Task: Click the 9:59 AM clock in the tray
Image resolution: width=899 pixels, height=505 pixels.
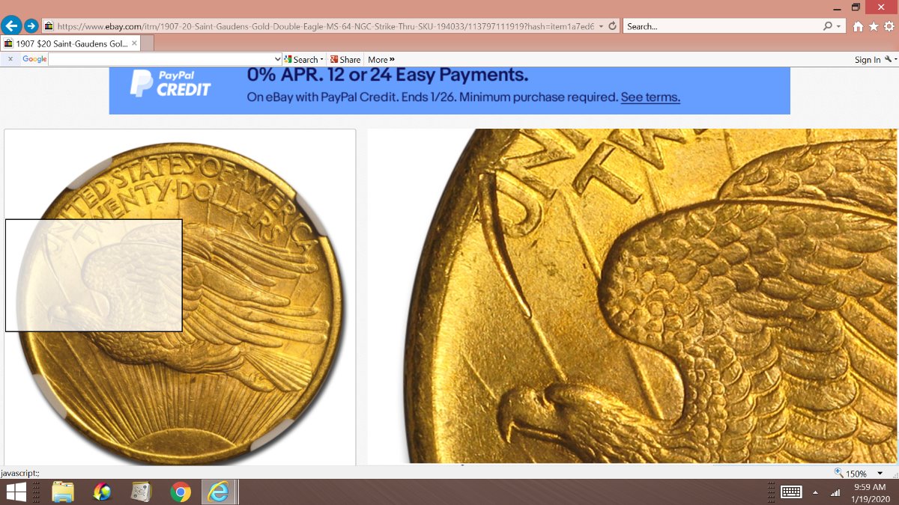Action: pyautogui.click(x=868, y=487)
